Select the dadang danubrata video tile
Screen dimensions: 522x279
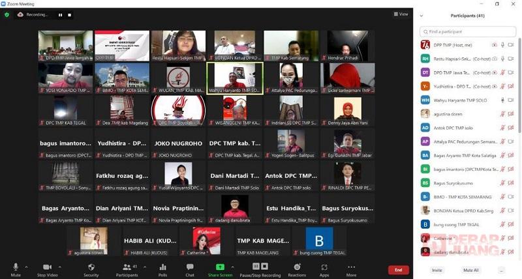(x=235, y=209)
